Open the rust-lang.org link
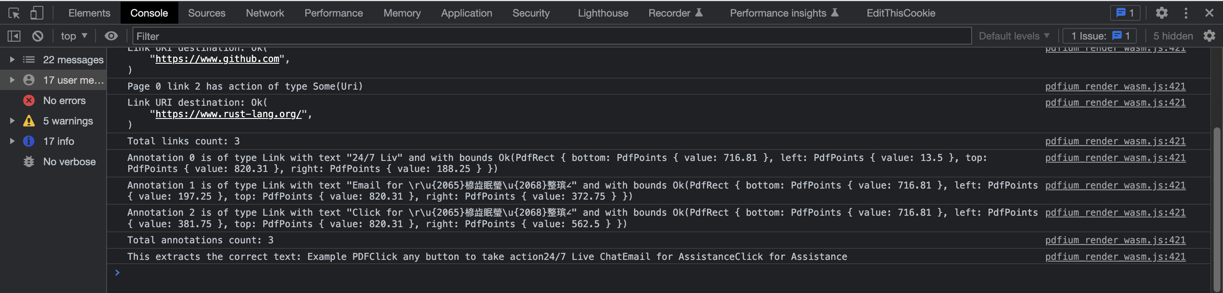1223x293 pixels. 228,114
